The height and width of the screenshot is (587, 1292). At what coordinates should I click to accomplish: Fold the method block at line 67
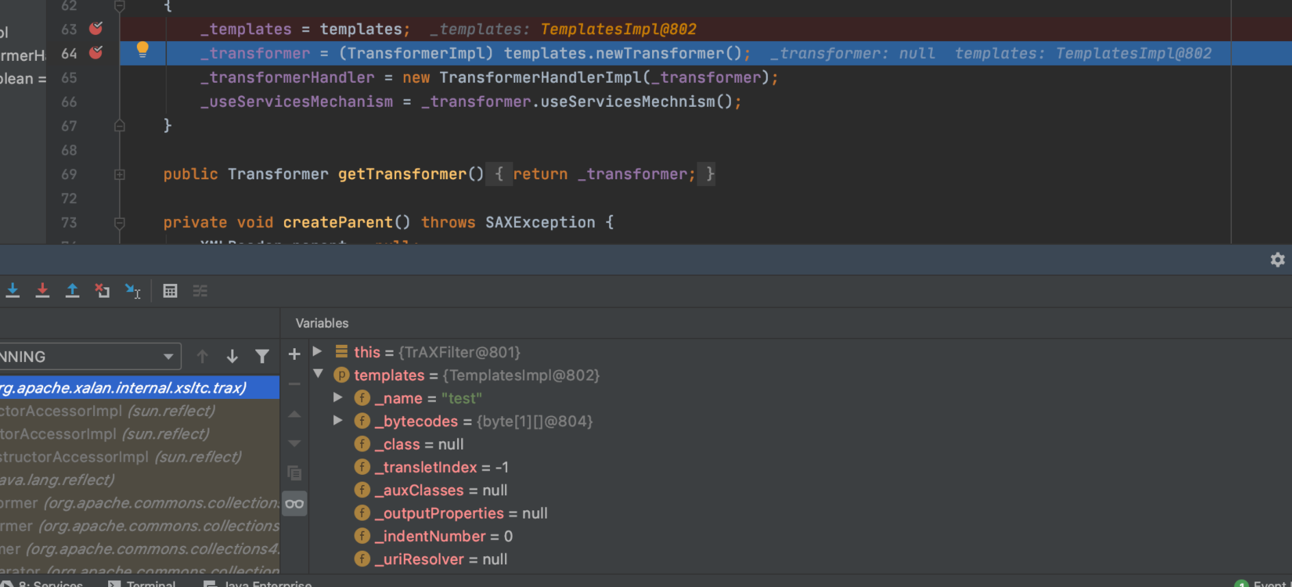[x=120, y=126]
